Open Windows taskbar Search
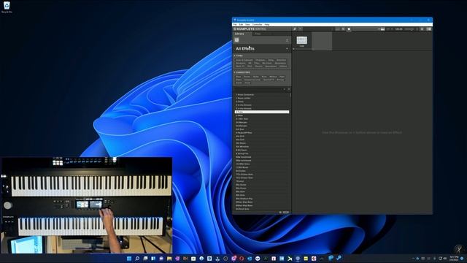 [x=137, y=259]
